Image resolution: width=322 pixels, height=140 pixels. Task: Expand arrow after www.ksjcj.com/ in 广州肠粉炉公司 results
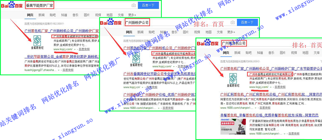point(174,67)
